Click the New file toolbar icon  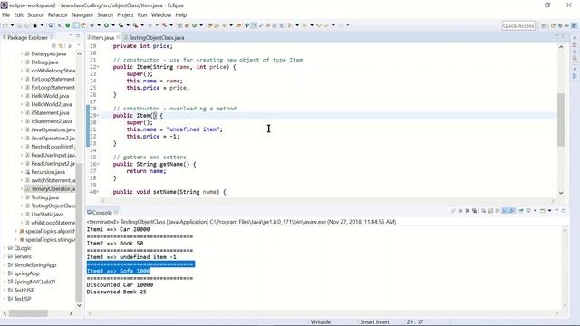[5, 25]
